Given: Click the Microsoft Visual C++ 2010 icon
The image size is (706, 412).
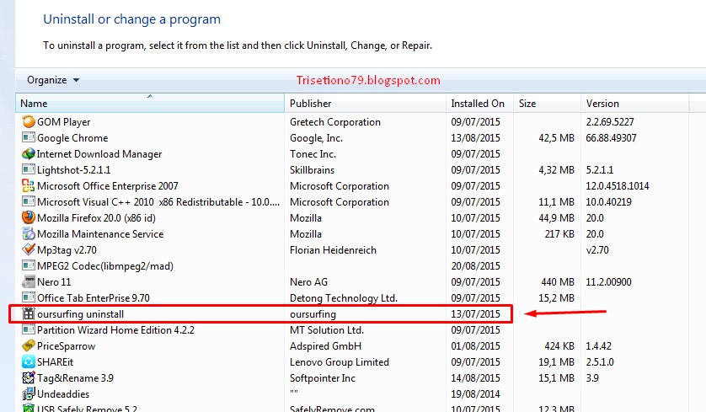Looking at the screenshot, I should tap(29, 201).
